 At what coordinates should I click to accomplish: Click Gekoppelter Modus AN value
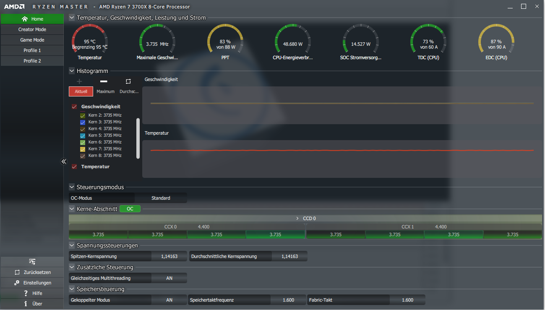pos(169,300)
